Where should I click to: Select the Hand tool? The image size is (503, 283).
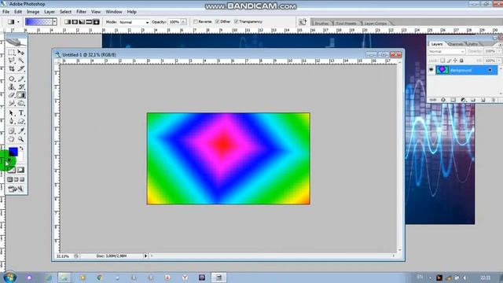point(12,139)
